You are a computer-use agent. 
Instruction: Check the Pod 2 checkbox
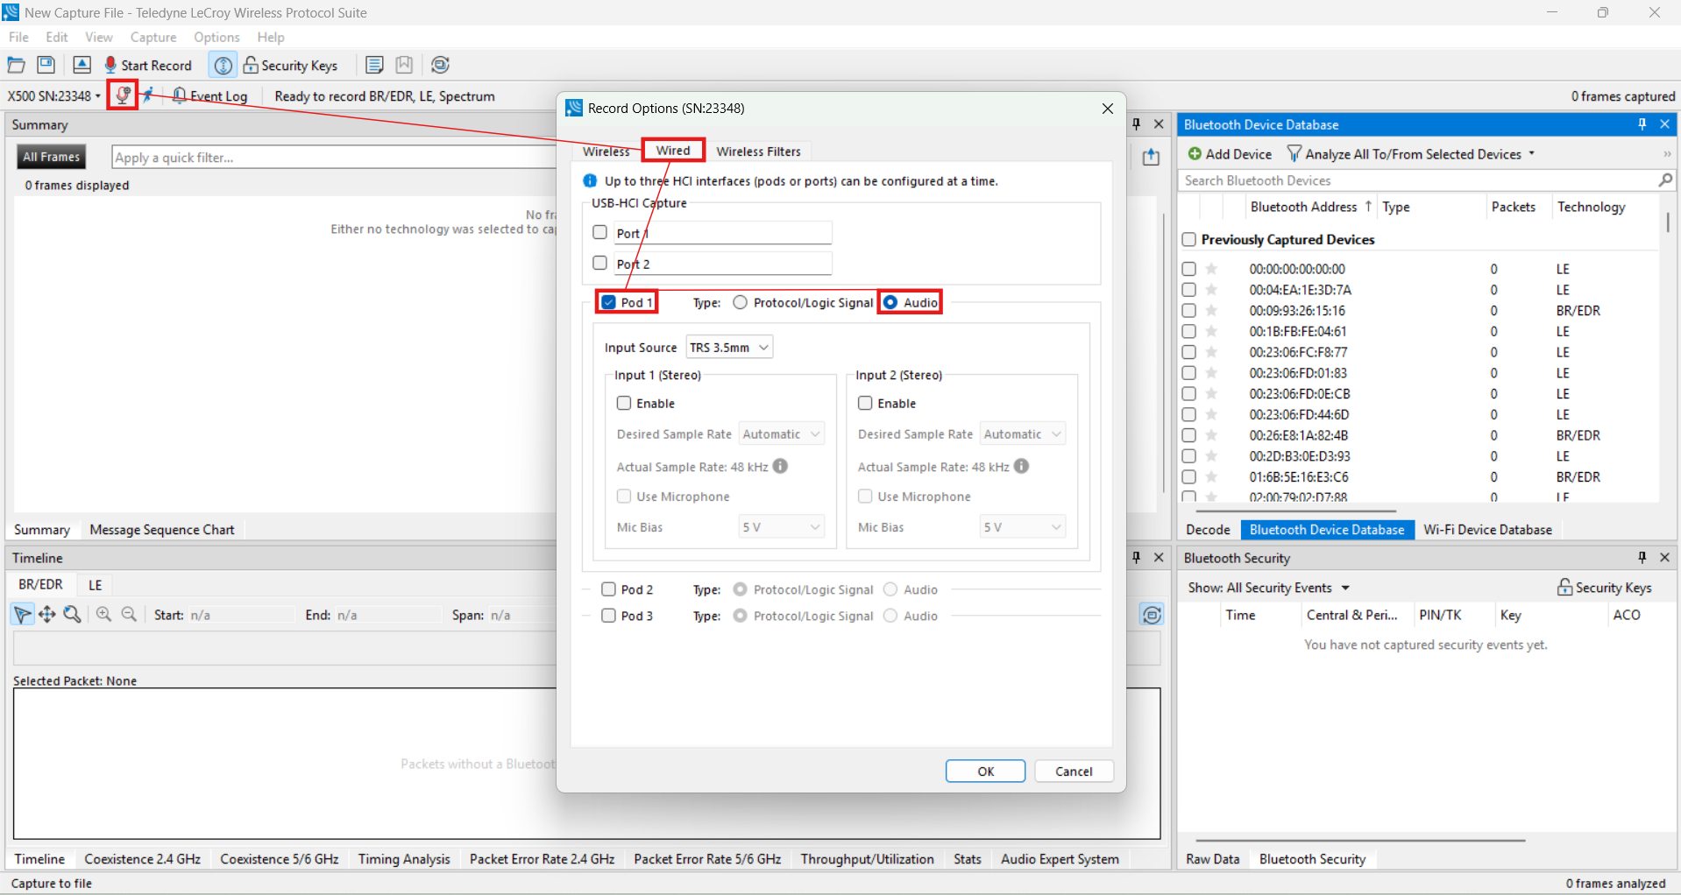tap(608, 589)
